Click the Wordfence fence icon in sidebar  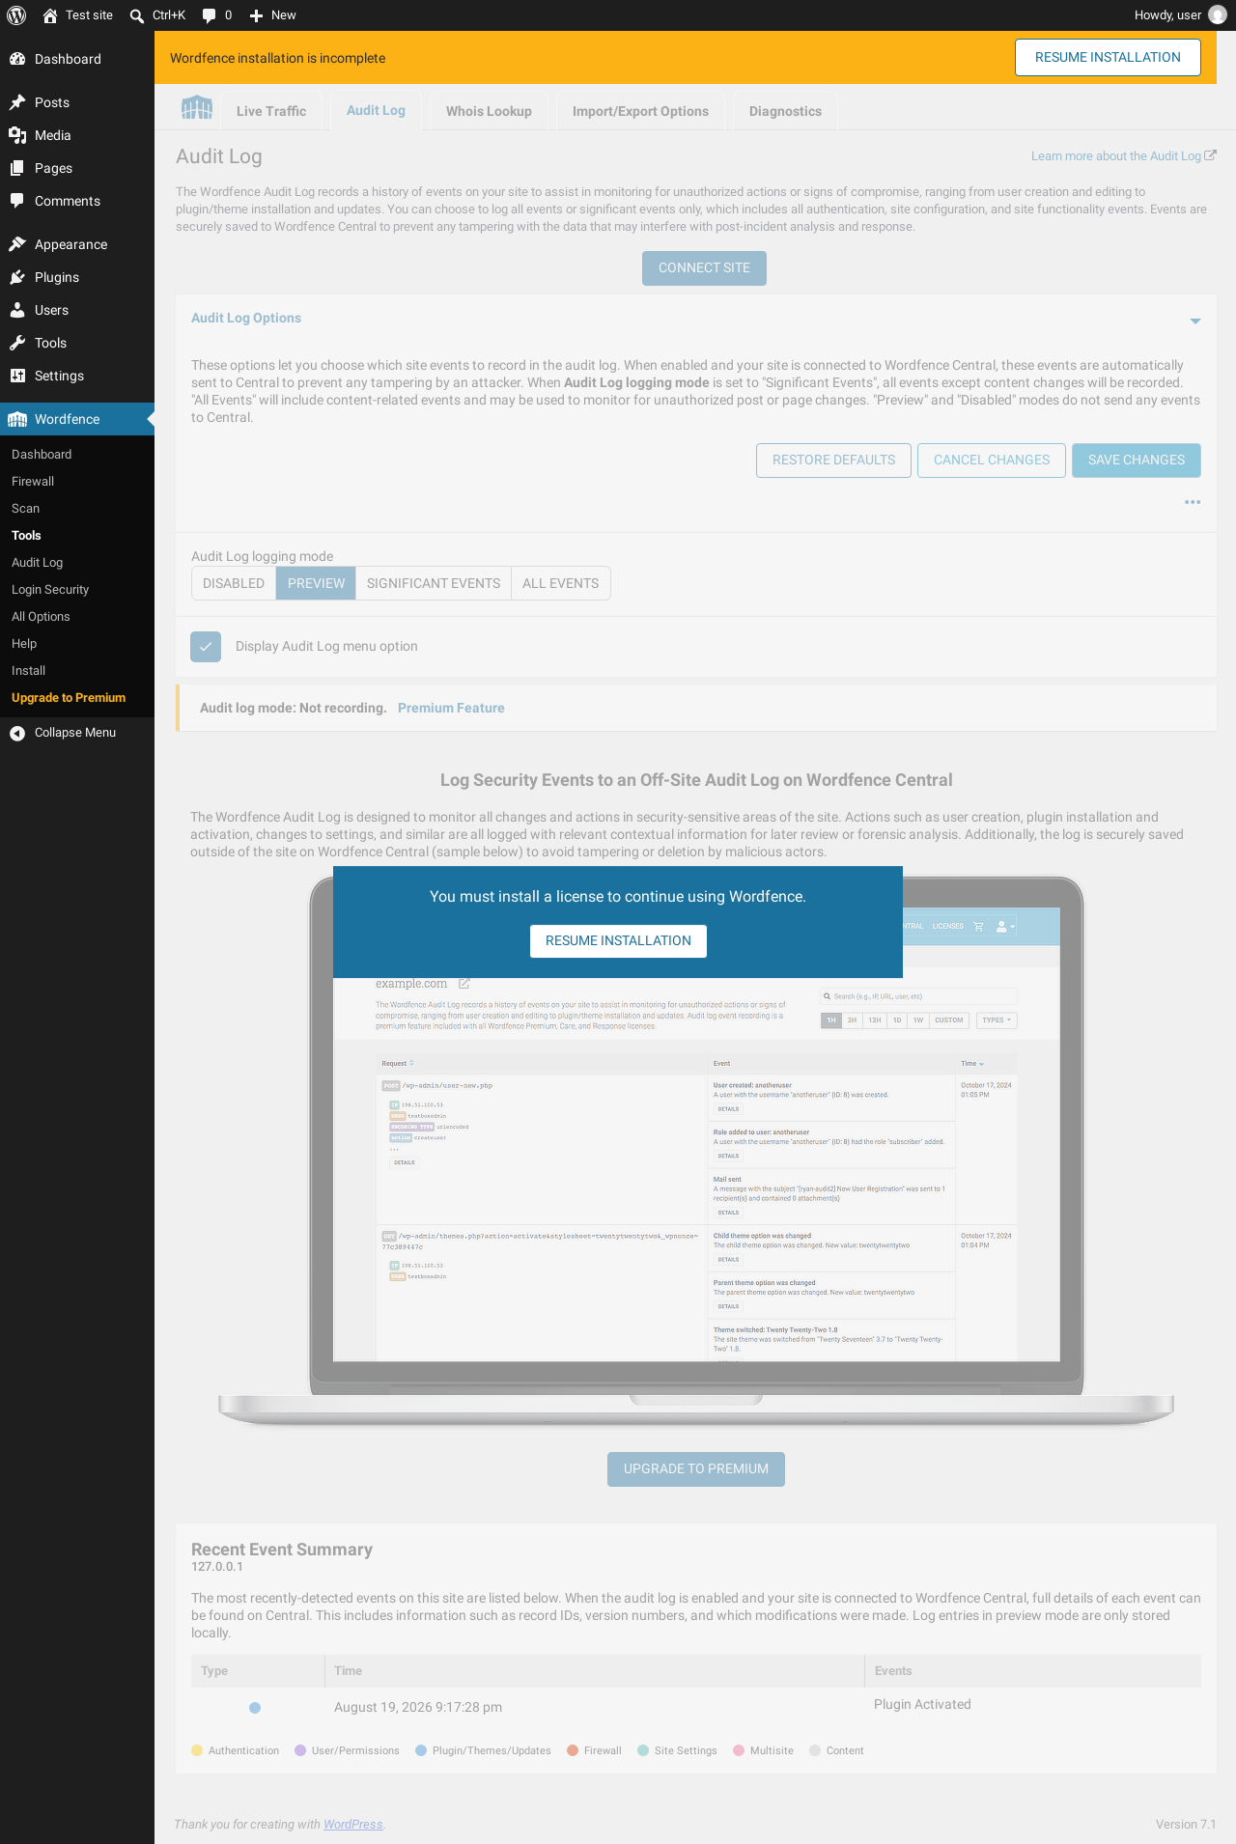[17, 419]
